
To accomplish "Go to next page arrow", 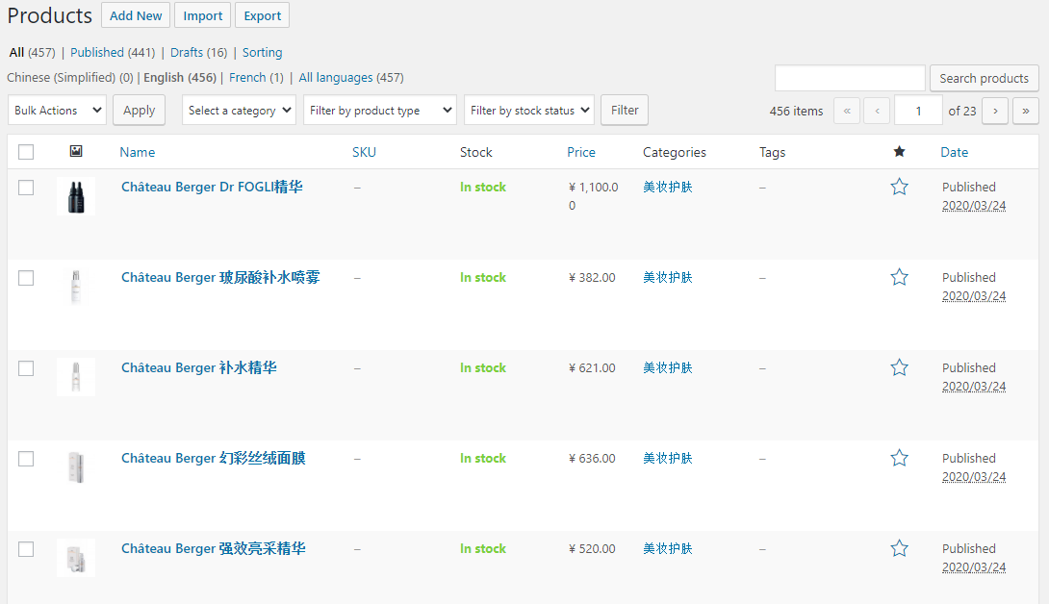I will (x=995, y=111).
